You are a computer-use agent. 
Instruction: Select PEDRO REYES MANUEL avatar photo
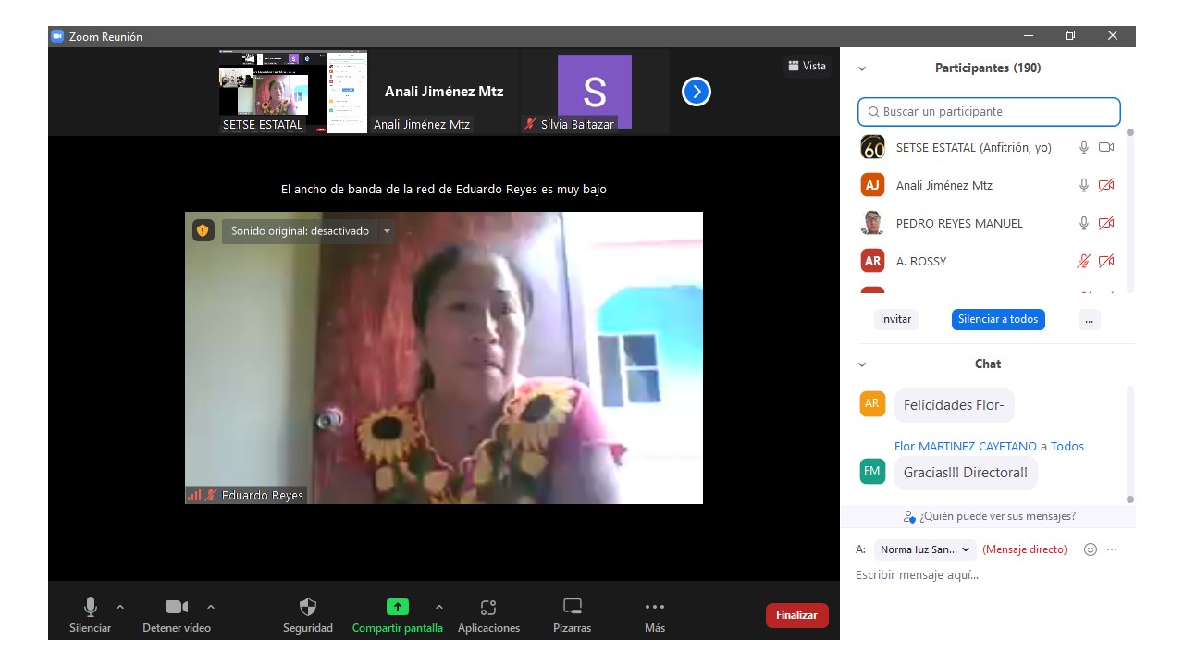click(872, 223)
